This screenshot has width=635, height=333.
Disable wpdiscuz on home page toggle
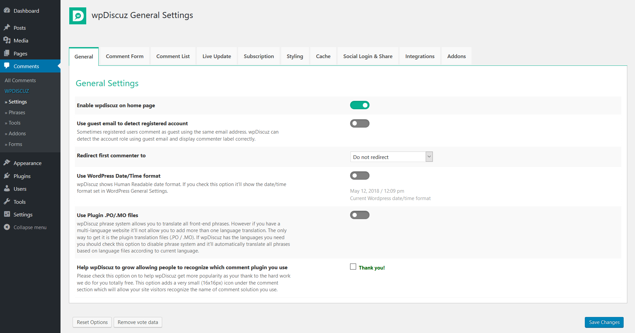pos(359,105)
